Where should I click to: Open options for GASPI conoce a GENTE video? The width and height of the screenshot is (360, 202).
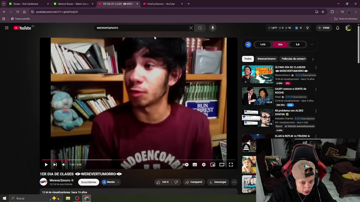point(316,89)
